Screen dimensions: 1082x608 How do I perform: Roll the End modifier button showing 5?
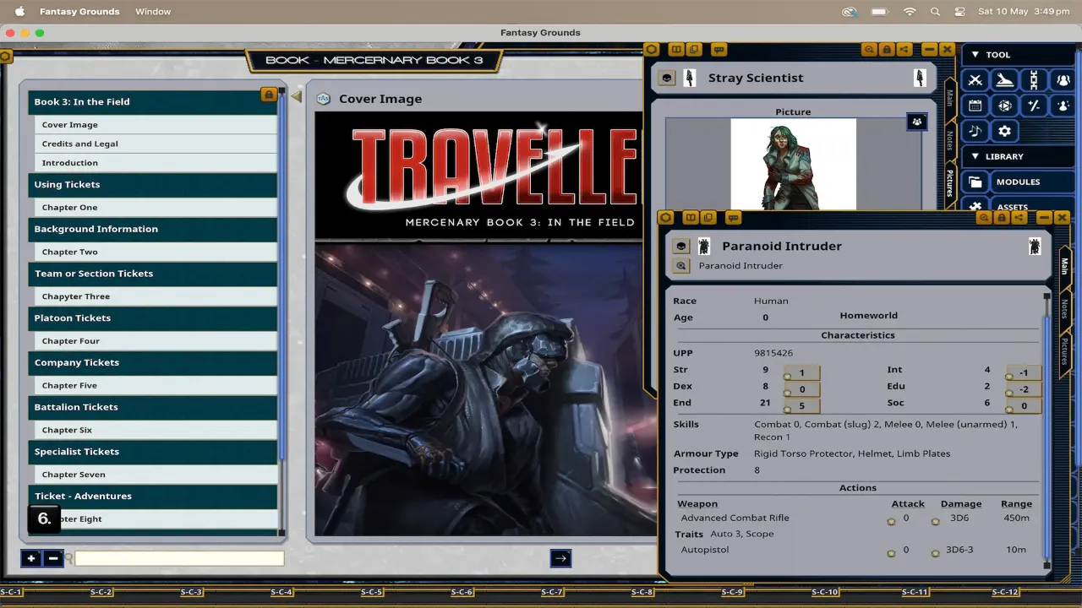[801, 406]
